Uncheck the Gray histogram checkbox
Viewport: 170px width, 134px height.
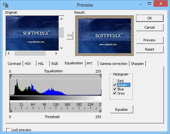point(114,93)
